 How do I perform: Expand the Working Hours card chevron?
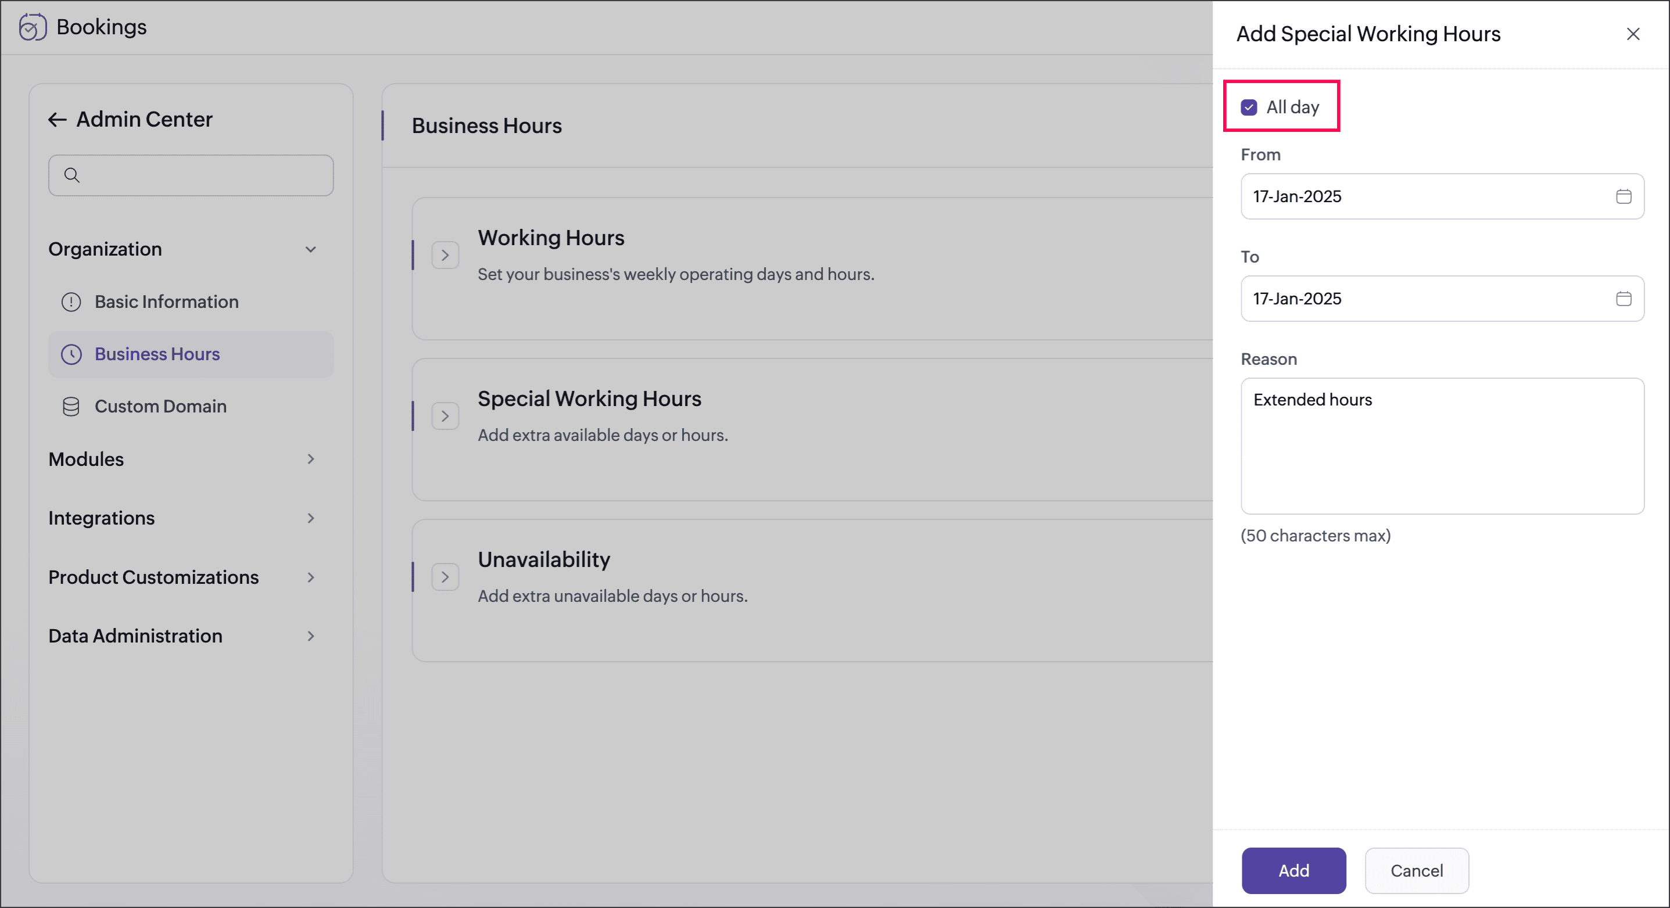[445, 256]
